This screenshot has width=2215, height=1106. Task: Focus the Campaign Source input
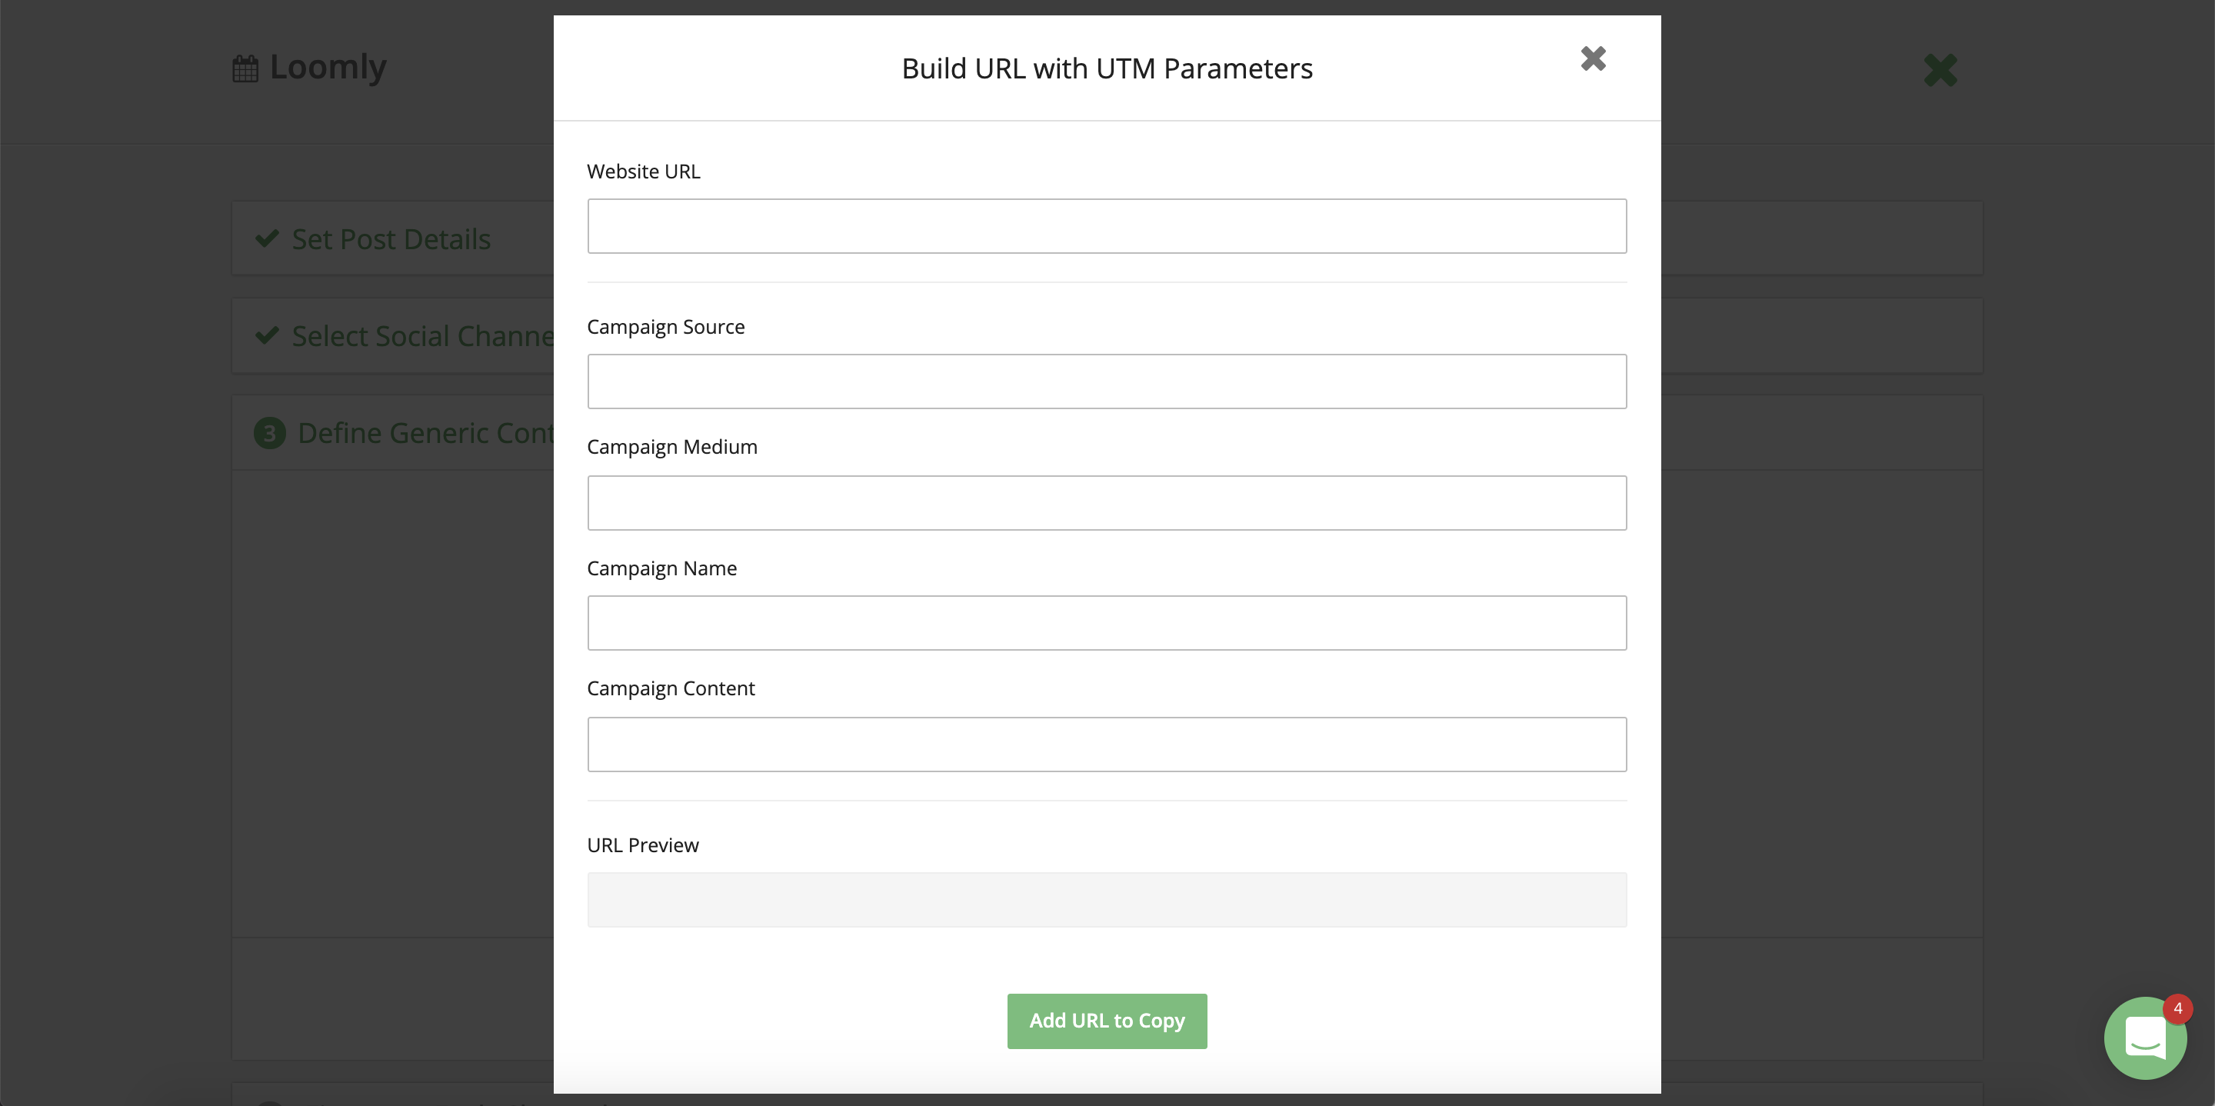click(1107, 381)
